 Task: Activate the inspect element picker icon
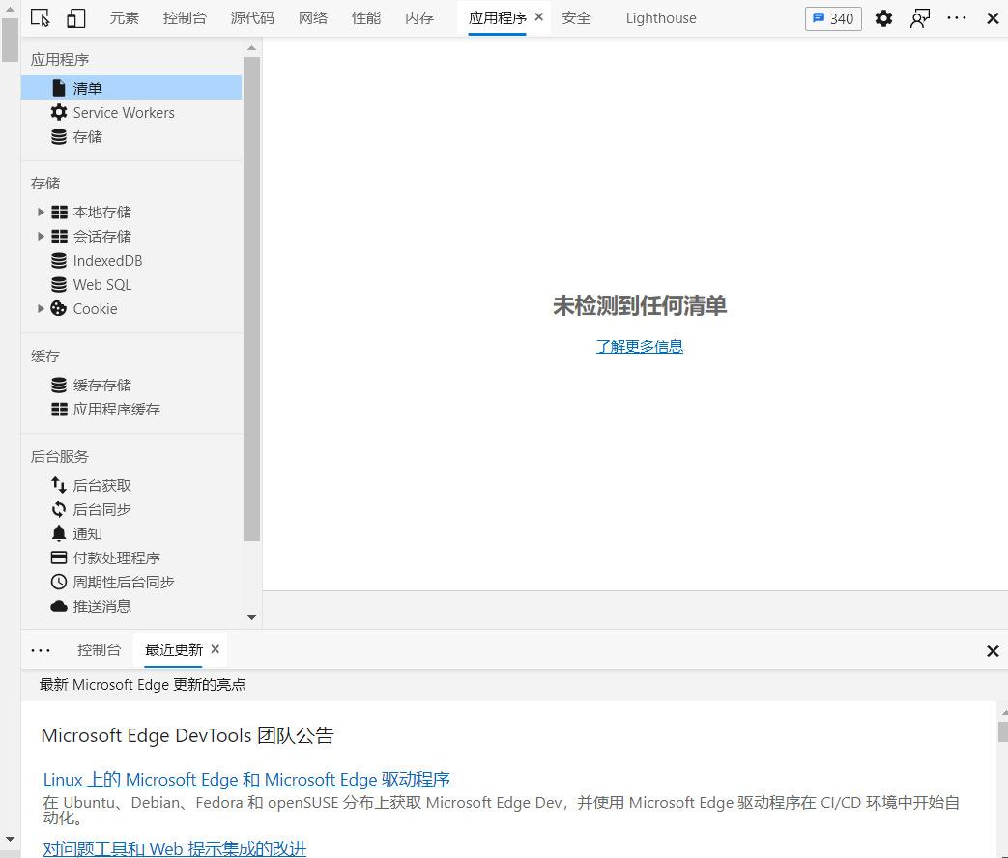coord(41,18)
